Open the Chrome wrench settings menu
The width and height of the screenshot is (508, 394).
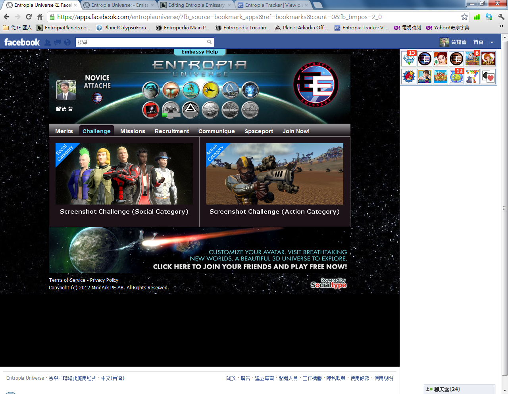pos(501,17)
